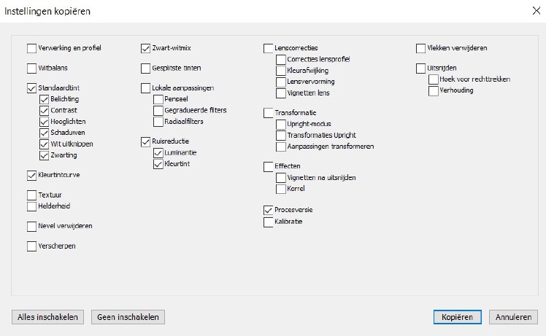Check Vlekken verwijderen option

420,48
